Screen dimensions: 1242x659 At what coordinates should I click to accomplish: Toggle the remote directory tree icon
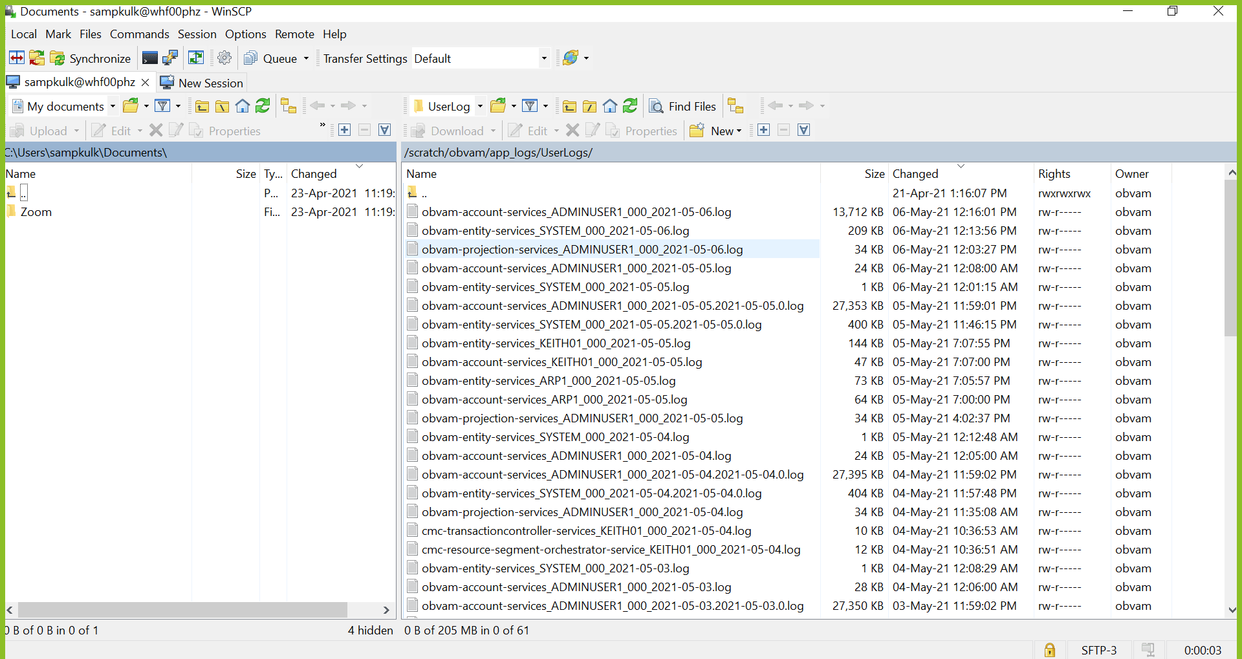point(735,106)
